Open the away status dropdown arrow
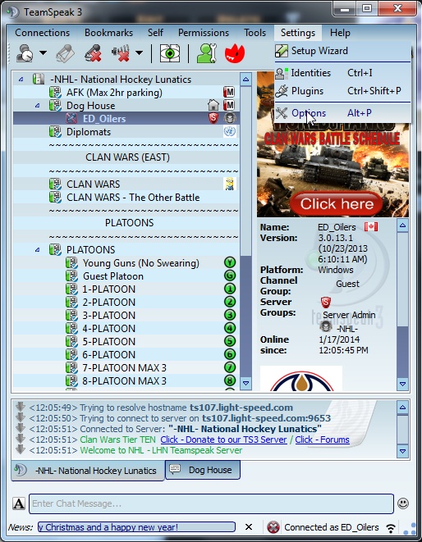Viewport: 422px width, 542px height. tap(139, 52)
